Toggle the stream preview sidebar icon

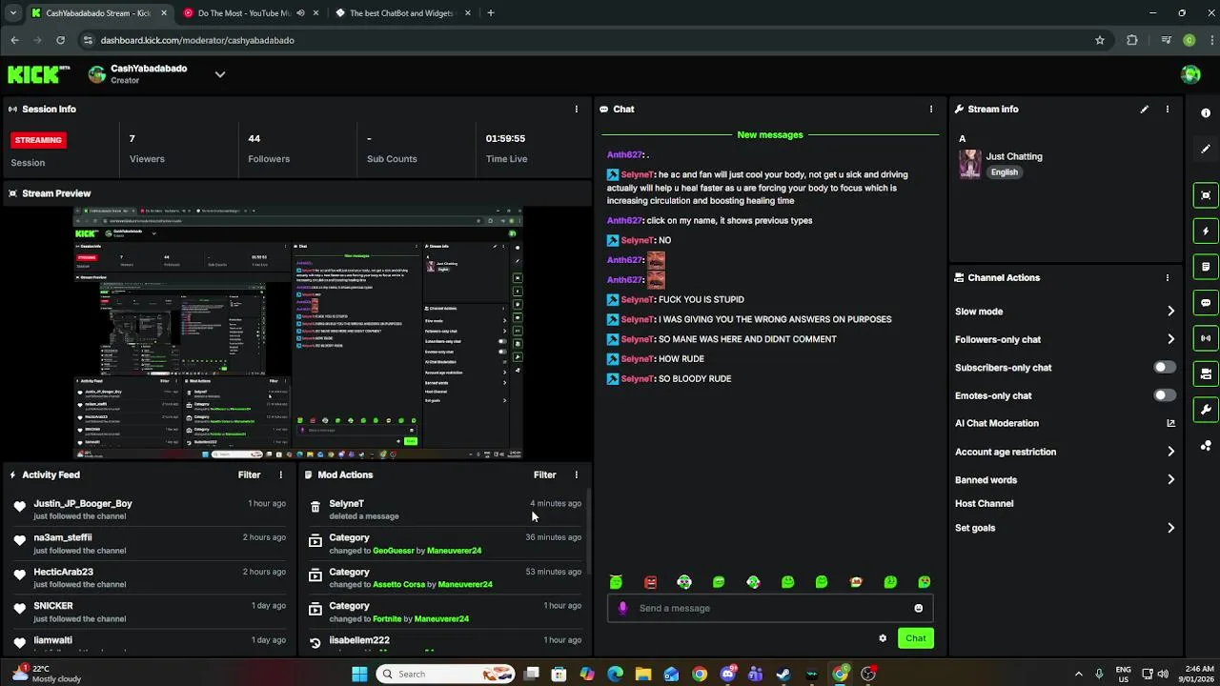coord(1206,195)
